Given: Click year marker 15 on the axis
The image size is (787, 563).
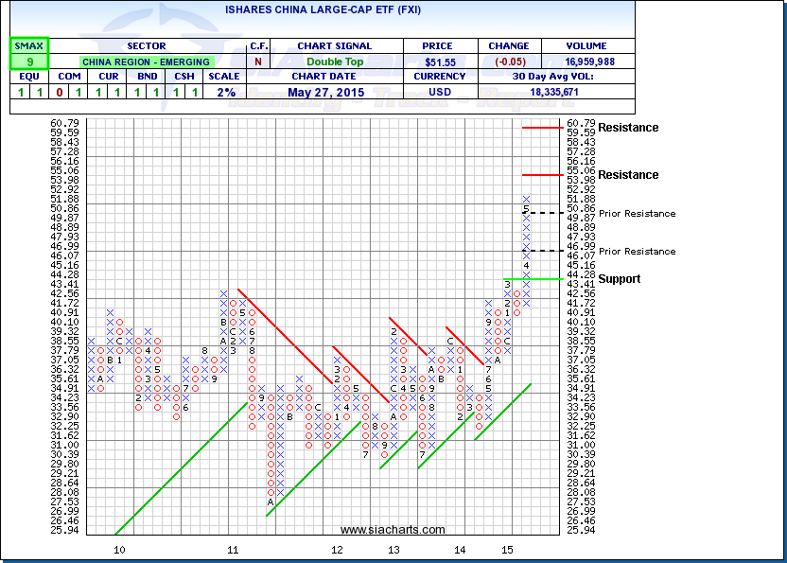Looking at the screenshot, I should (507, 549).
